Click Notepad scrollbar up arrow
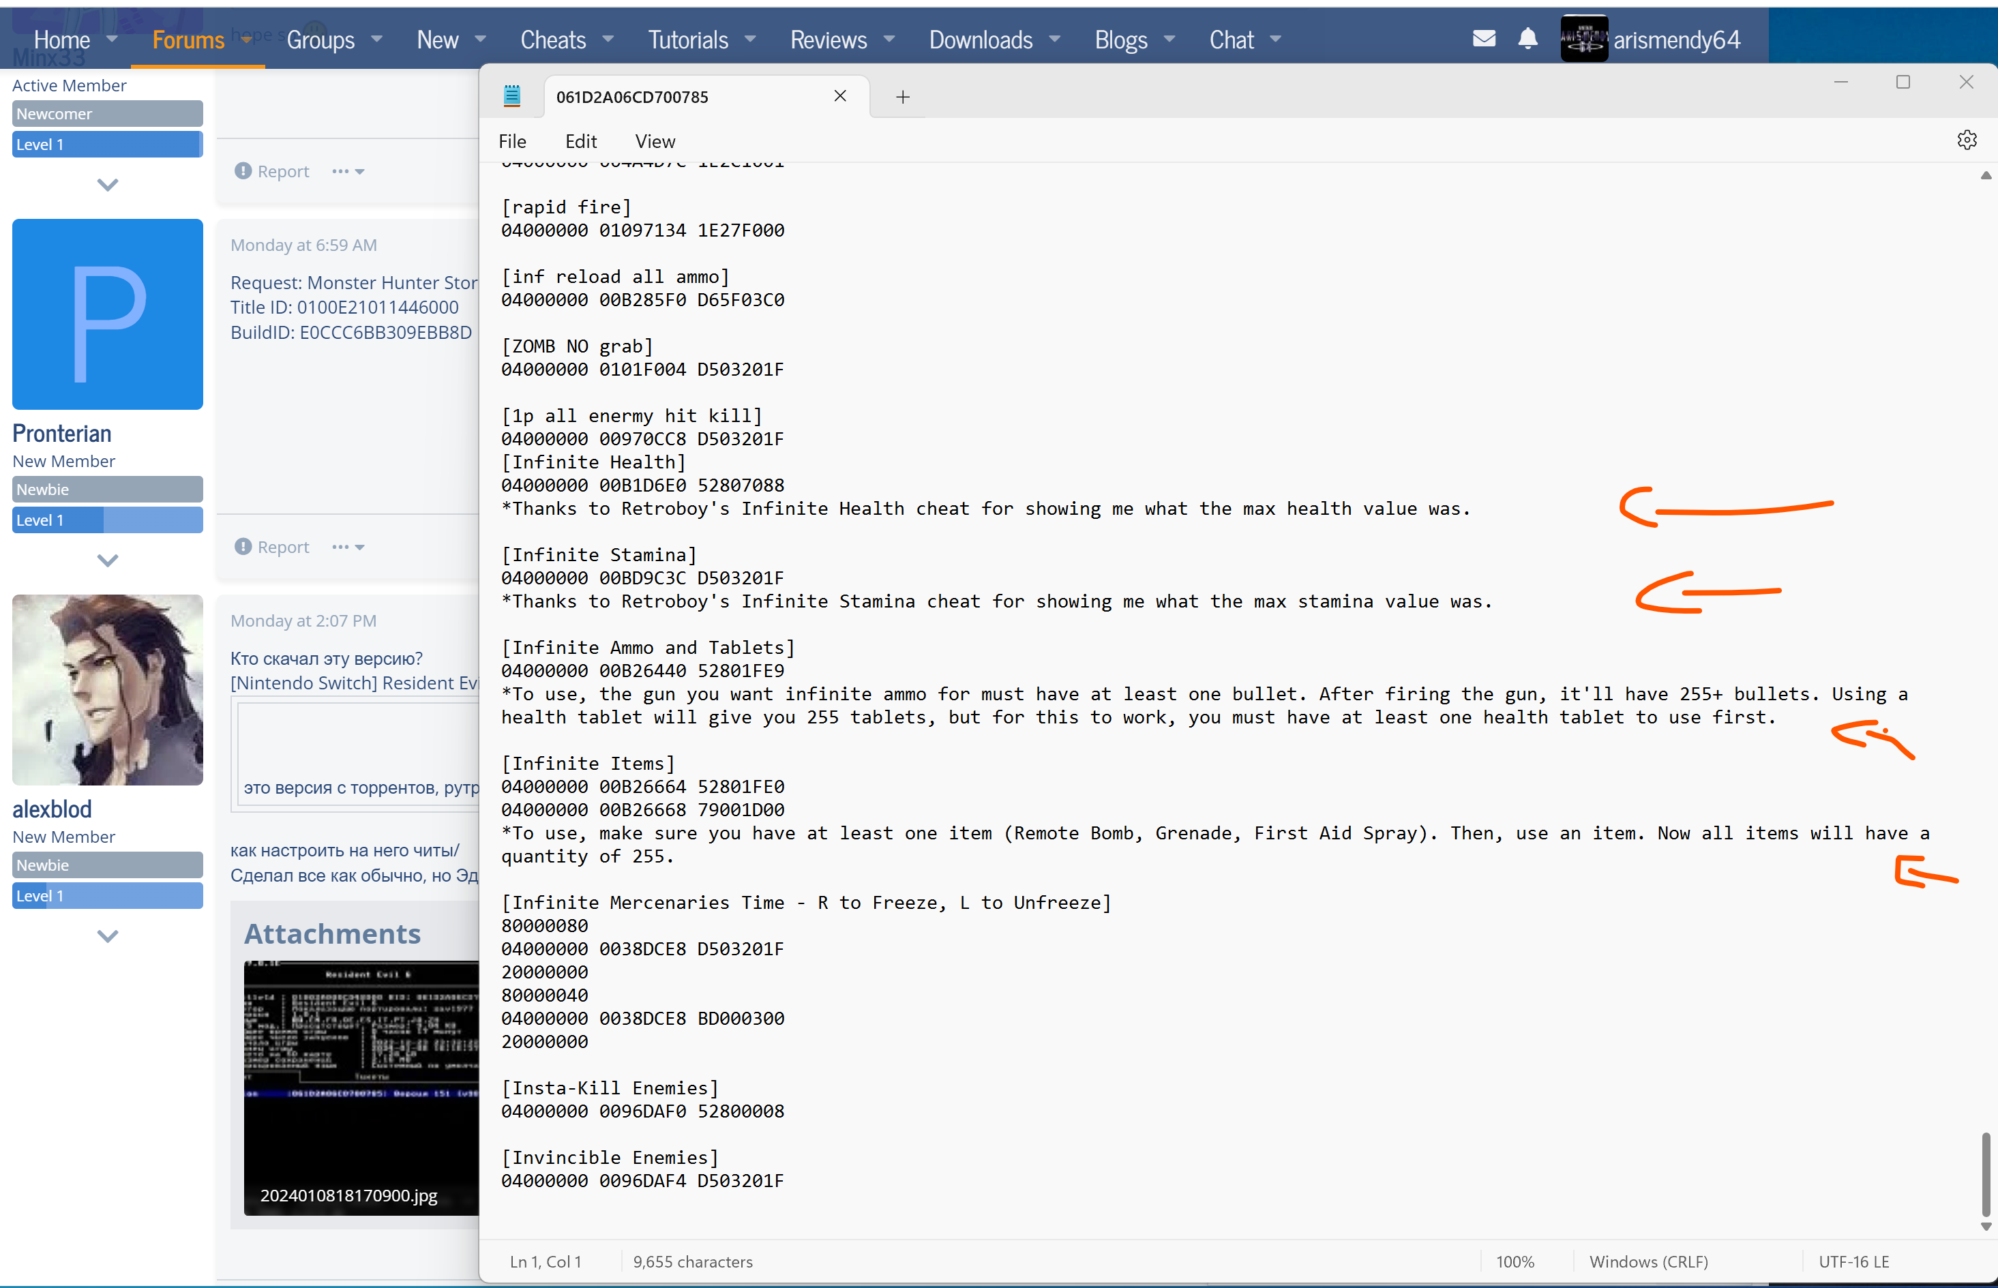 [x=1986, y=176]
